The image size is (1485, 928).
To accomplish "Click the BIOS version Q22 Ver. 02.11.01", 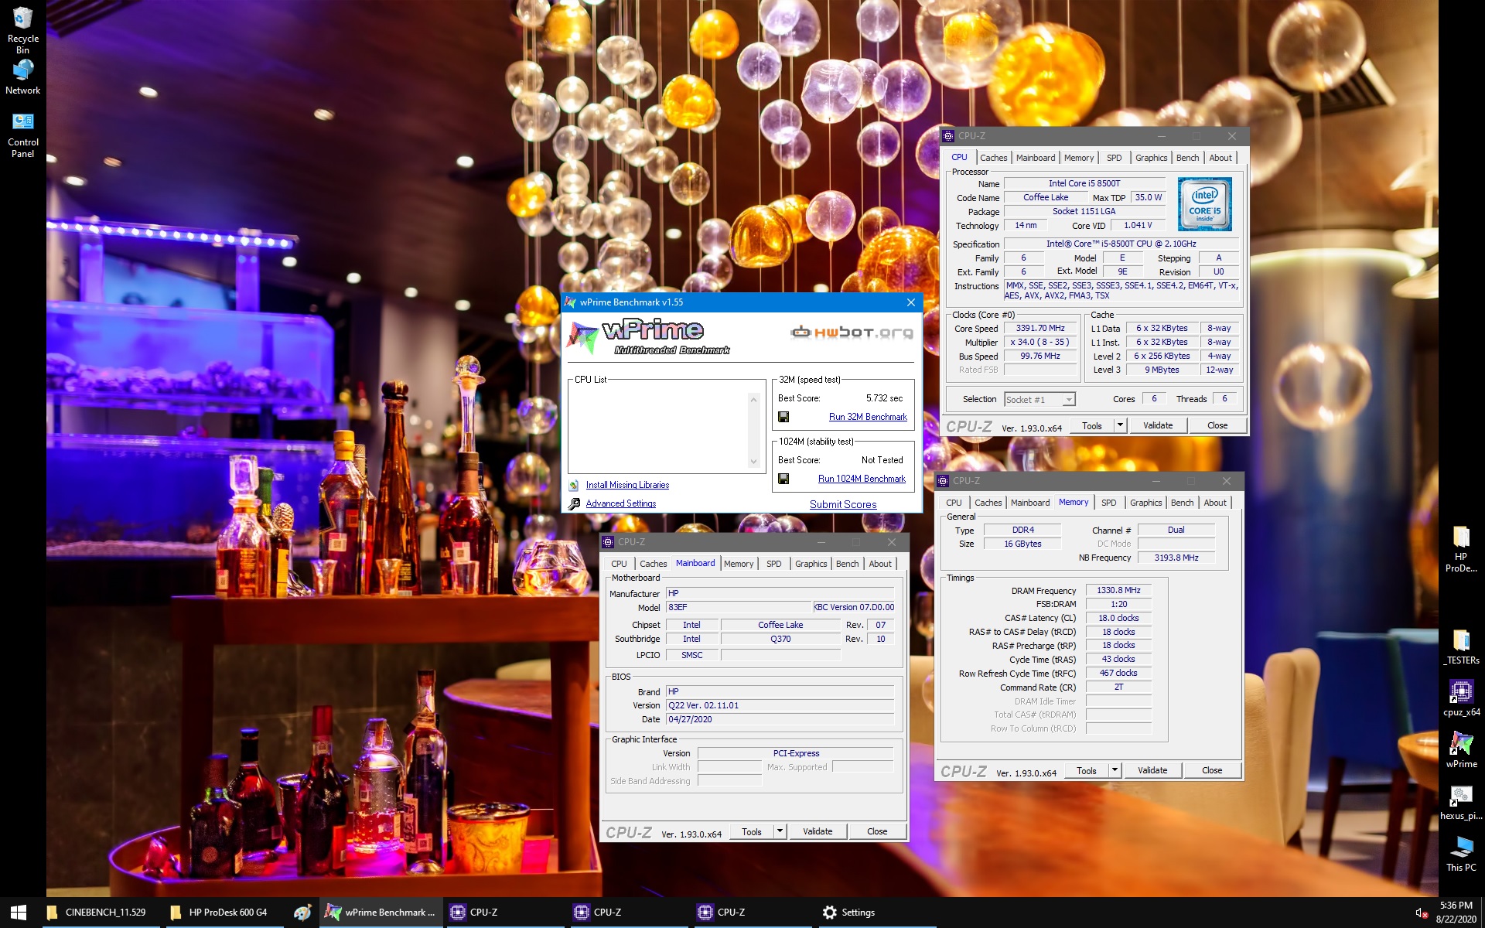I will [x=780, y=705].
